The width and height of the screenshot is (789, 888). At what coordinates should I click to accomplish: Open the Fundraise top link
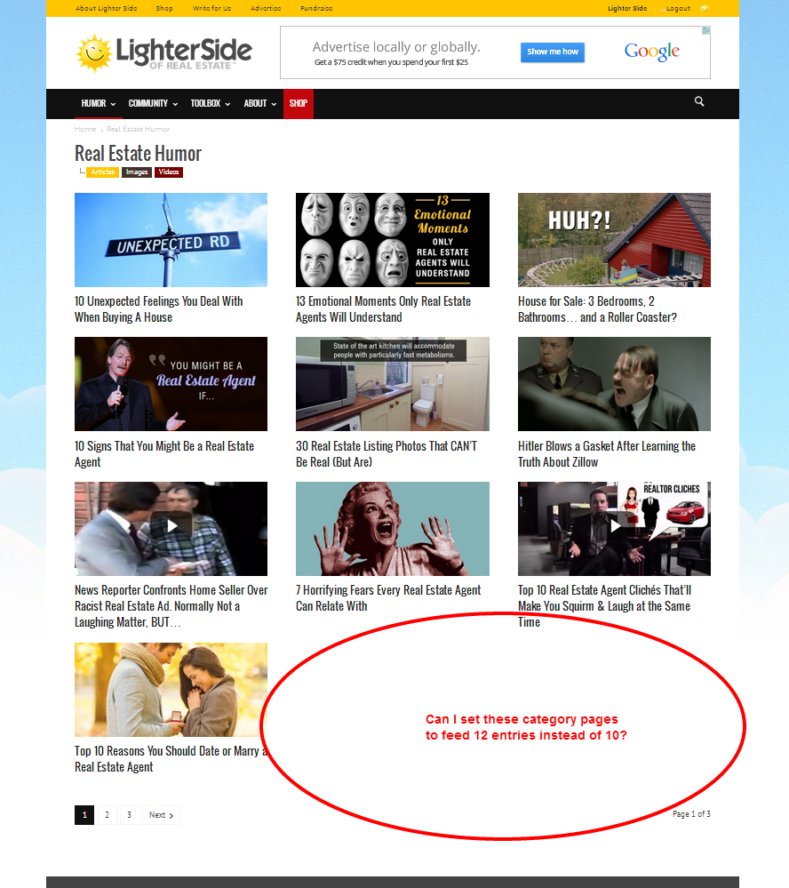click(316, 9)
